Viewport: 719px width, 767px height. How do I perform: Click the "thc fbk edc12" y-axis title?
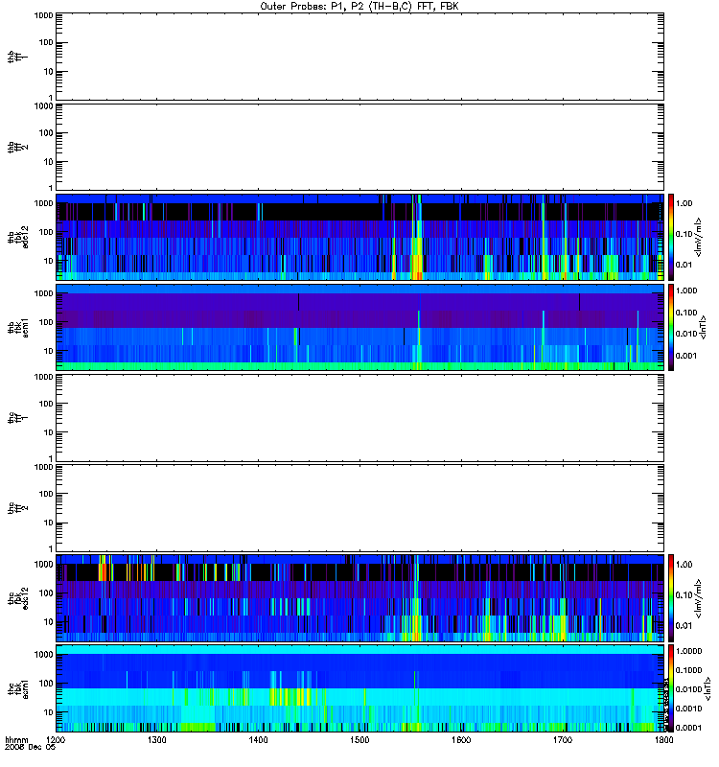click(x=18, y=597)
